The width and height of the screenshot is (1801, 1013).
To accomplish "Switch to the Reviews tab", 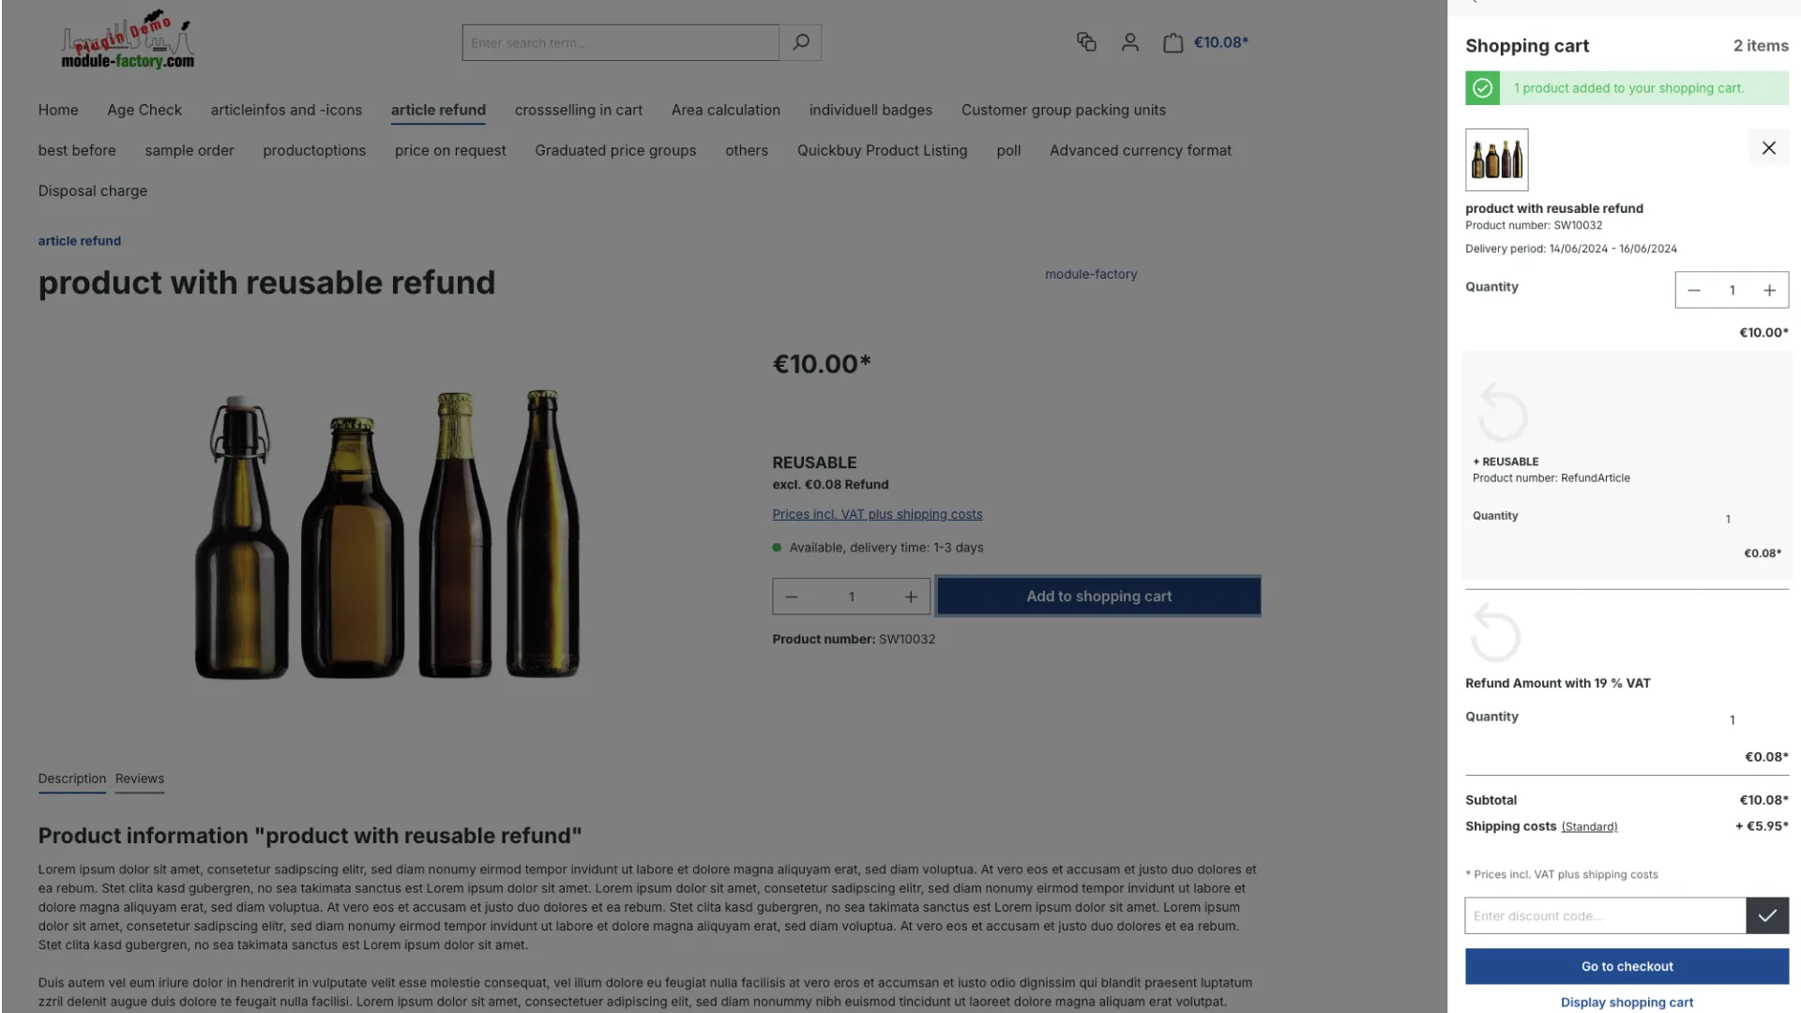I will pos(139,779).
